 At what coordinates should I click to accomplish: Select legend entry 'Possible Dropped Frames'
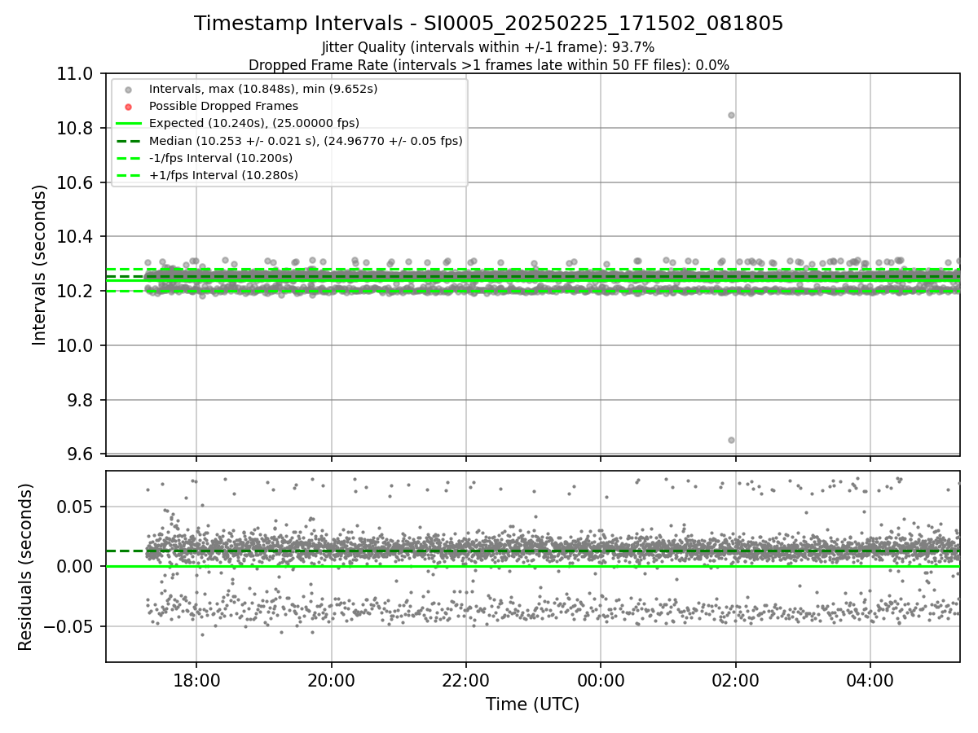pyautogui.click(x=223, y=106)
